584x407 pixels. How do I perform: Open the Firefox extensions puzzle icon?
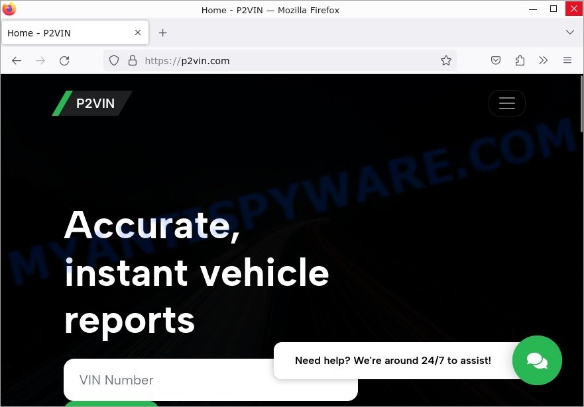click(x=520, y=60)
